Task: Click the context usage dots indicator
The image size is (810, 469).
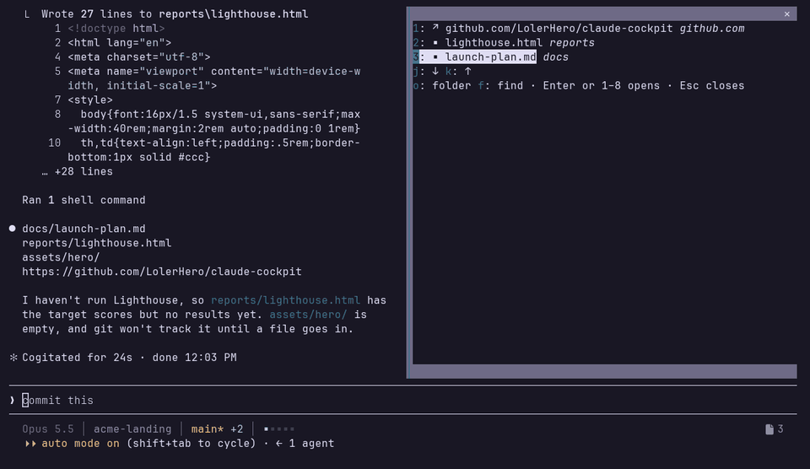Action: click(x=279, y=429)
